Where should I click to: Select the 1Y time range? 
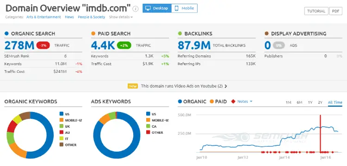tap(310, 102)
